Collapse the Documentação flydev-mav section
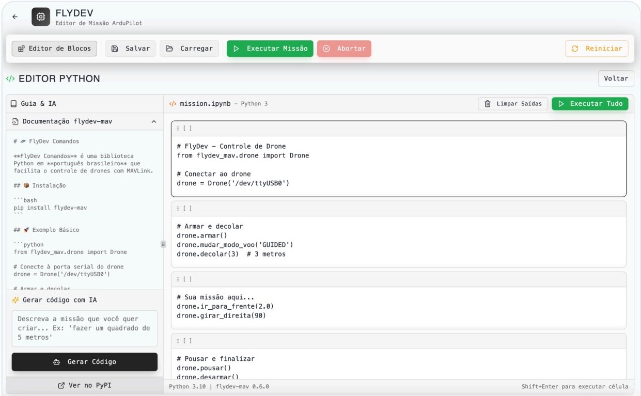This screenshot has height=396, width=641. click(154, 121)
